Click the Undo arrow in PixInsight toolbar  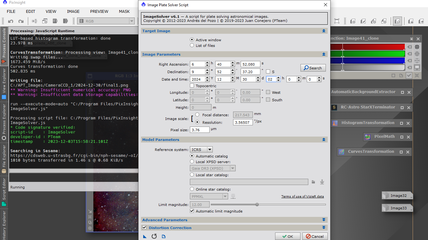coord(11,21)
